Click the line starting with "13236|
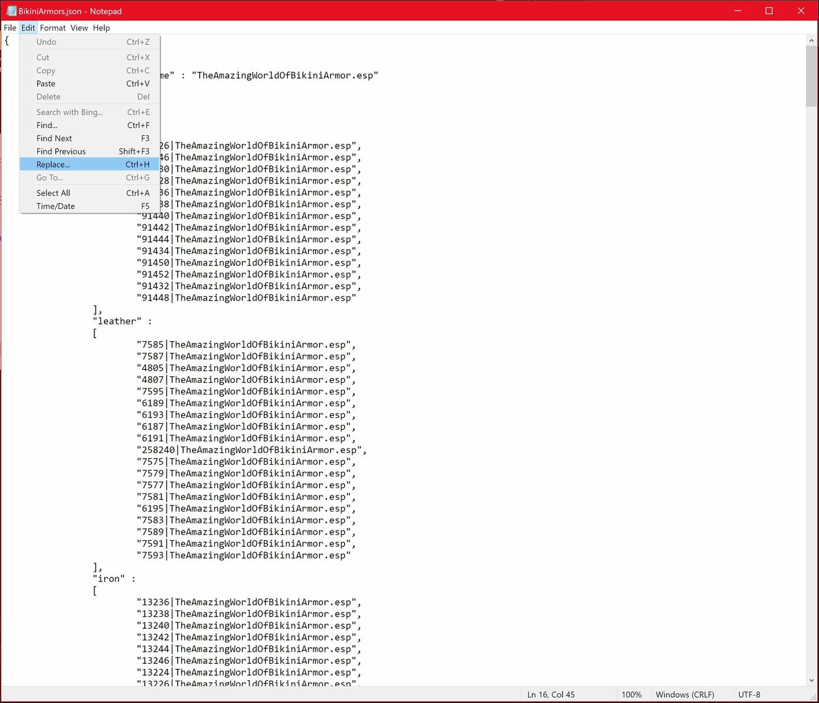 pyautogui.click(x=249, y=602)
